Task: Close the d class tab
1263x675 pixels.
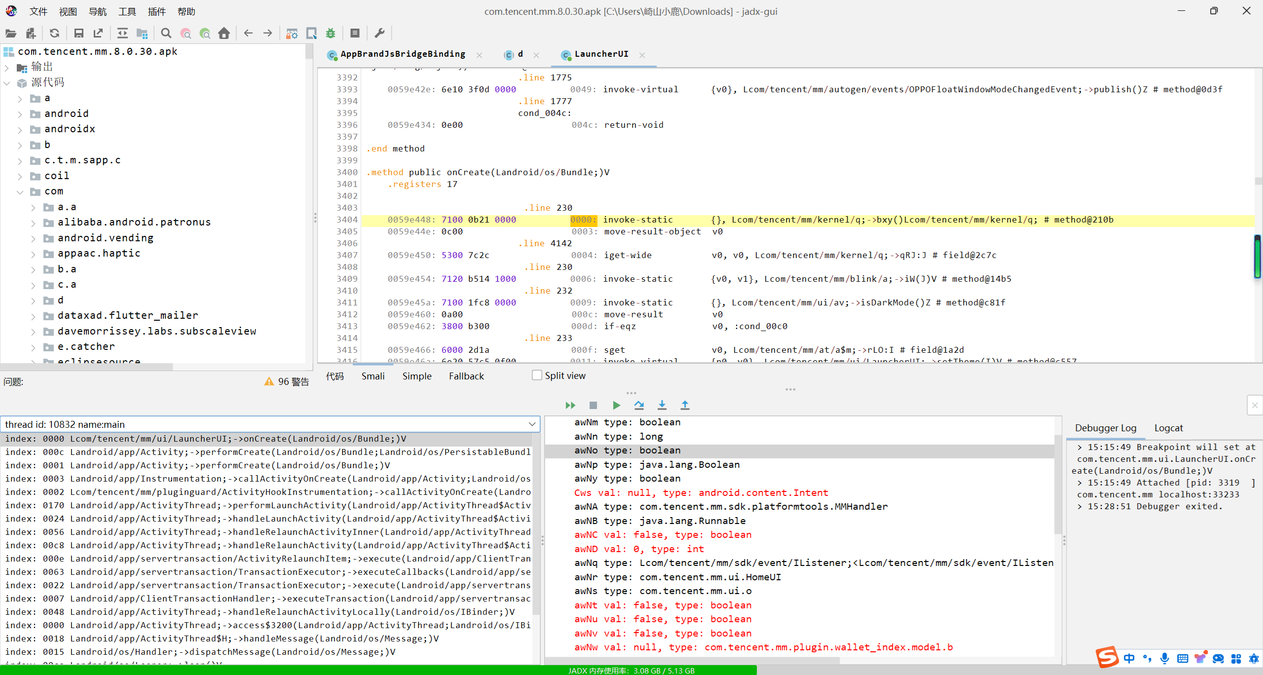Action: (536, 55)
